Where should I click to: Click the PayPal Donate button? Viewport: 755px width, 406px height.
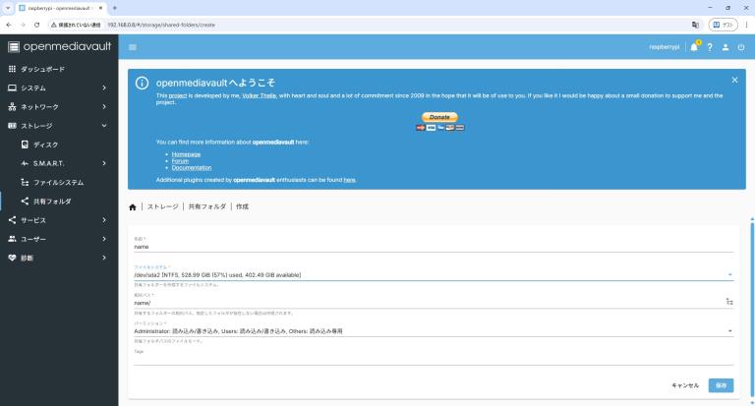439,117
